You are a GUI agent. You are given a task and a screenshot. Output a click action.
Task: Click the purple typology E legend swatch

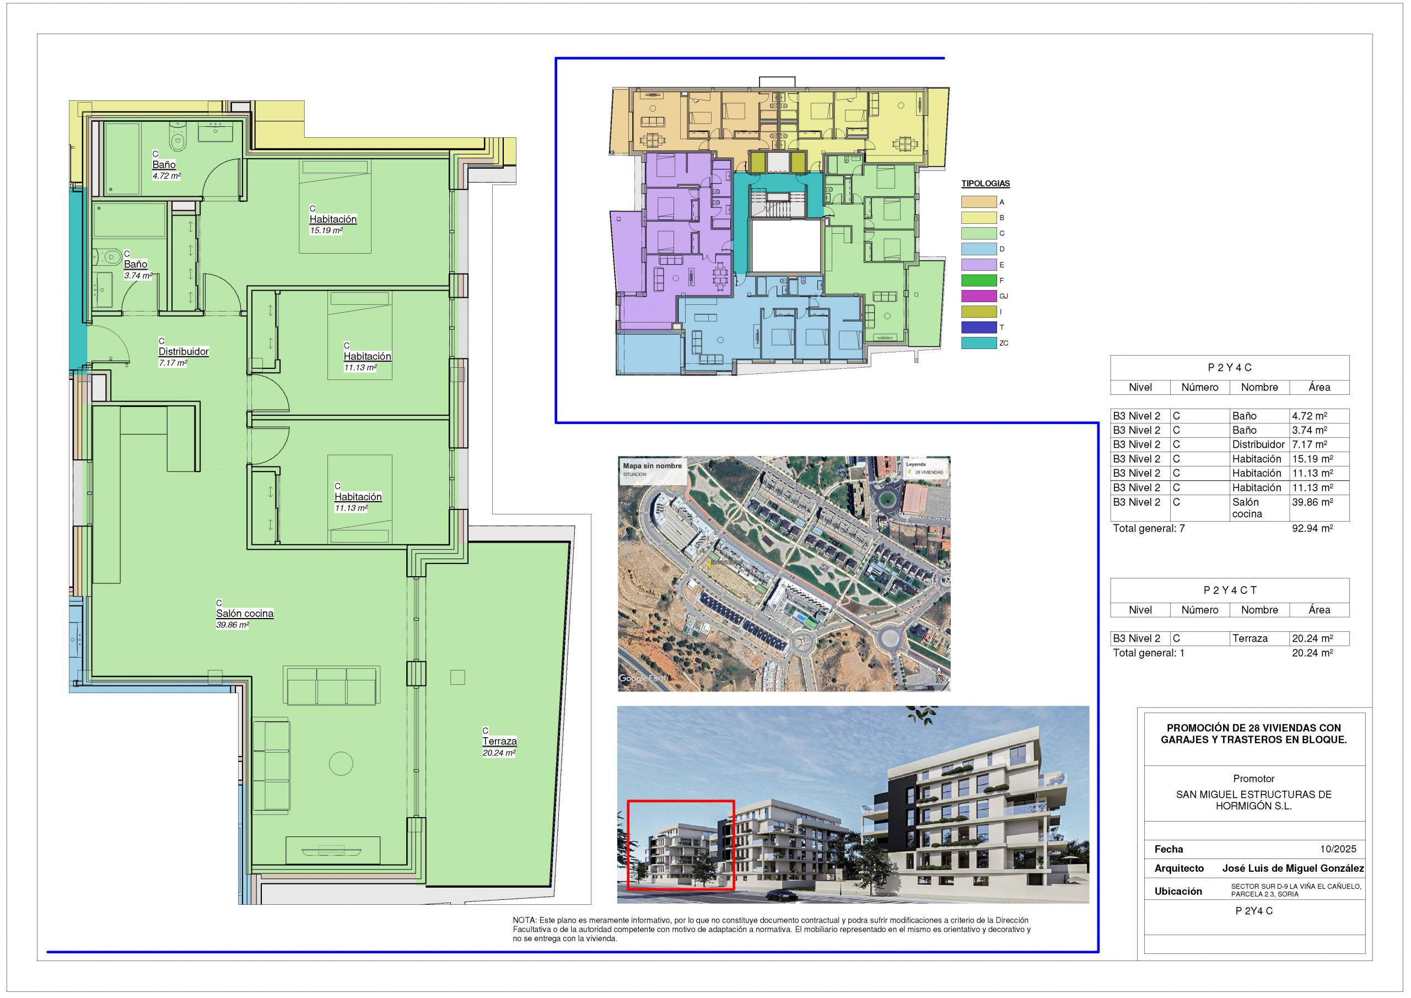click(978, 265)
